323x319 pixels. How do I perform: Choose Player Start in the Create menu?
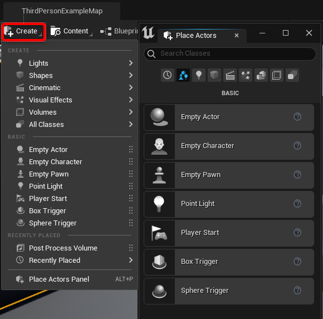tap(70, 199)
